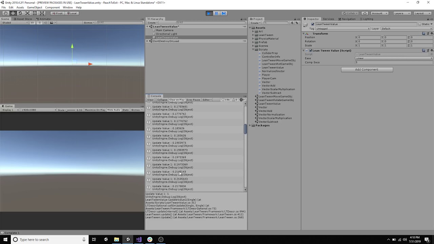Screen dimensions: 434x244
Task: Open Transform component help icon
Action: [423, 34]
